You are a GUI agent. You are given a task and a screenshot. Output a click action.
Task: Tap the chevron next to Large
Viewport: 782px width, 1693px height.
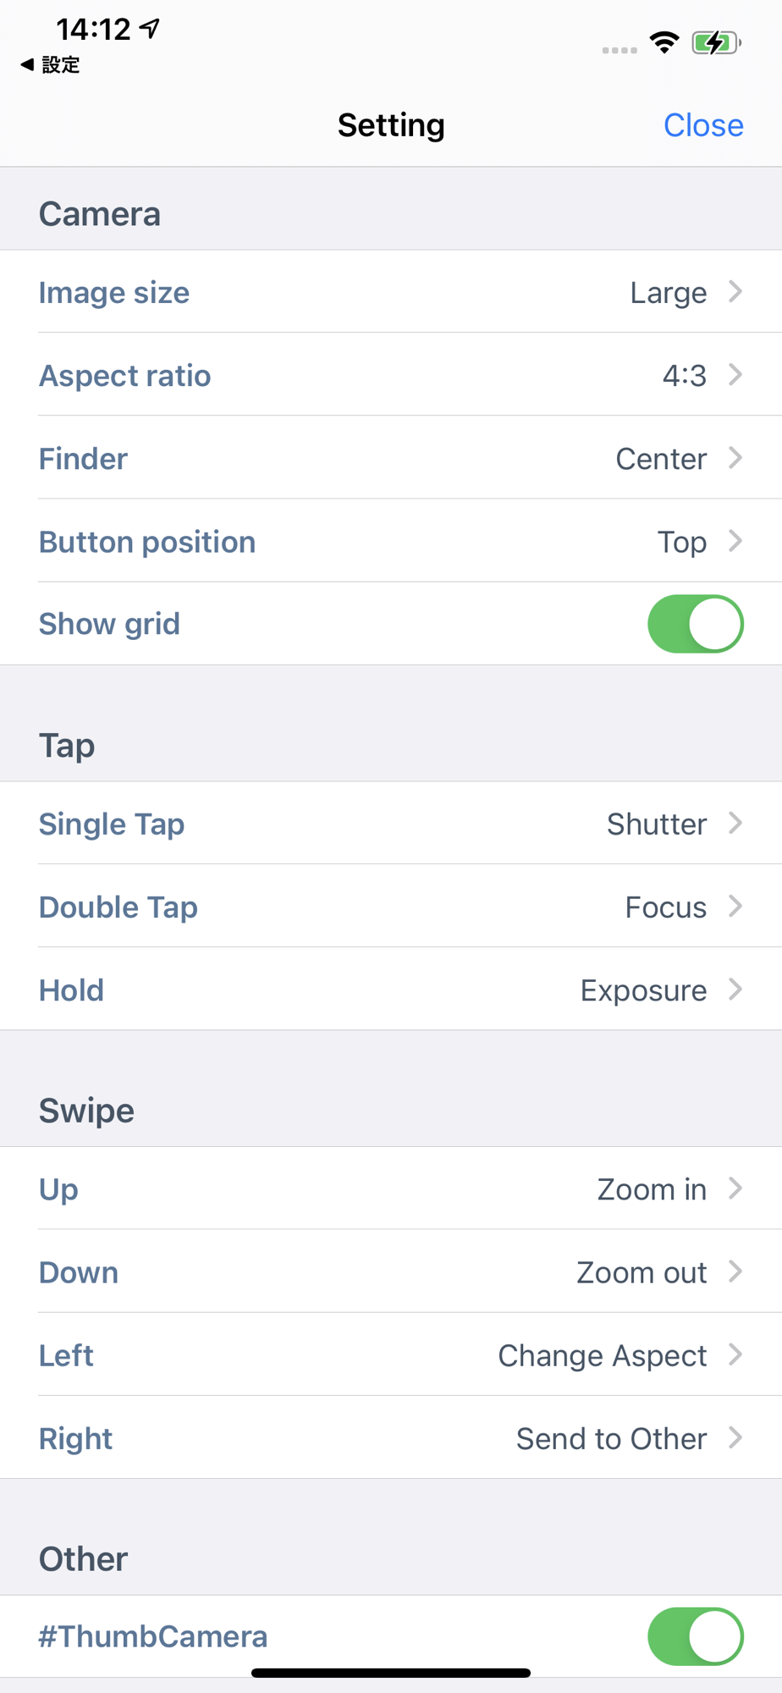tap(735, 291)
